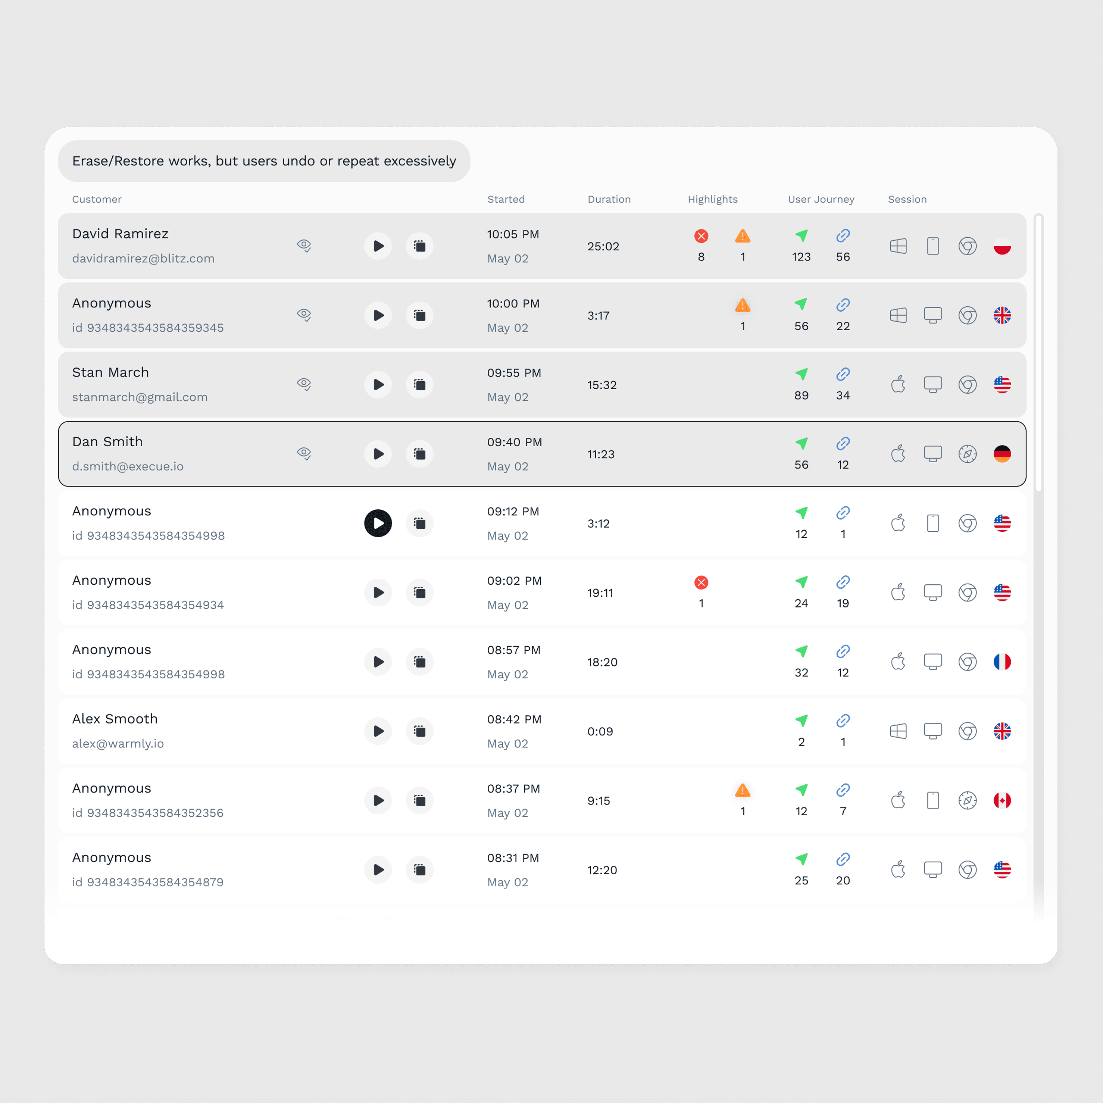Toggle the eye icon on the 10:00 PM Anonymous row
This screenshot has height=1103, width=1103.
[304, 315]
